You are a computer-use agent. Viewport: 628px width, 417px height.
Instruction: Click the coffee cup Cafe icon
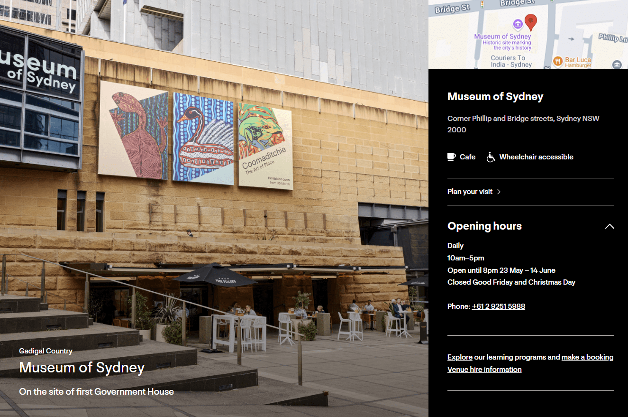(452, 157)
